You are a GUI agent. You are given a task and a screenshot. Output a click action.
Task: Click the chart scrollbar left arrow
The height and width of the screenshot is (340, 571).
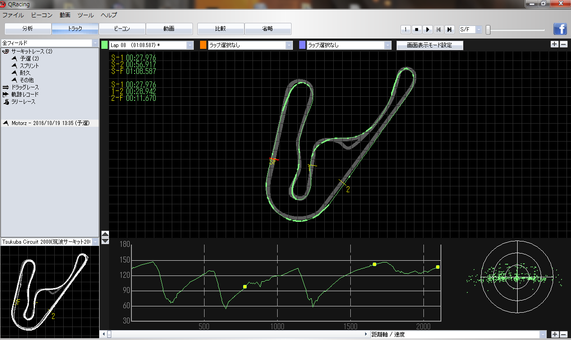point(103,334)
